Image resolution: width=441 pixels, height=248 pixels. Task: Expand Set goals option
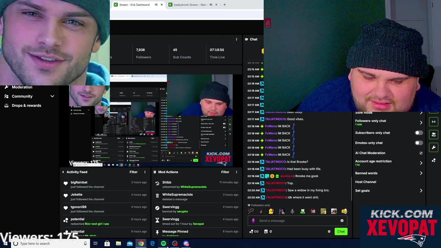click(421, 190)
